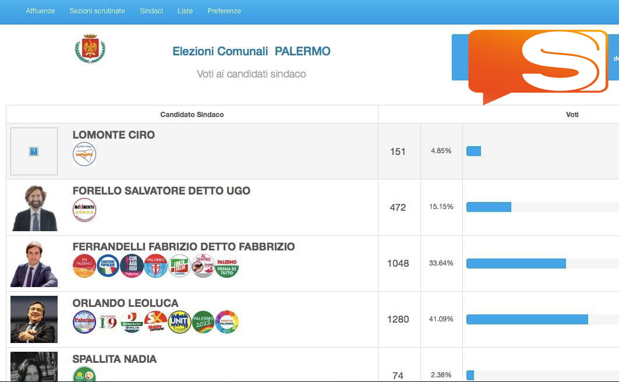Click candidate name FORELLO SALVATORE DETTO UGO

tap(161, 190)
